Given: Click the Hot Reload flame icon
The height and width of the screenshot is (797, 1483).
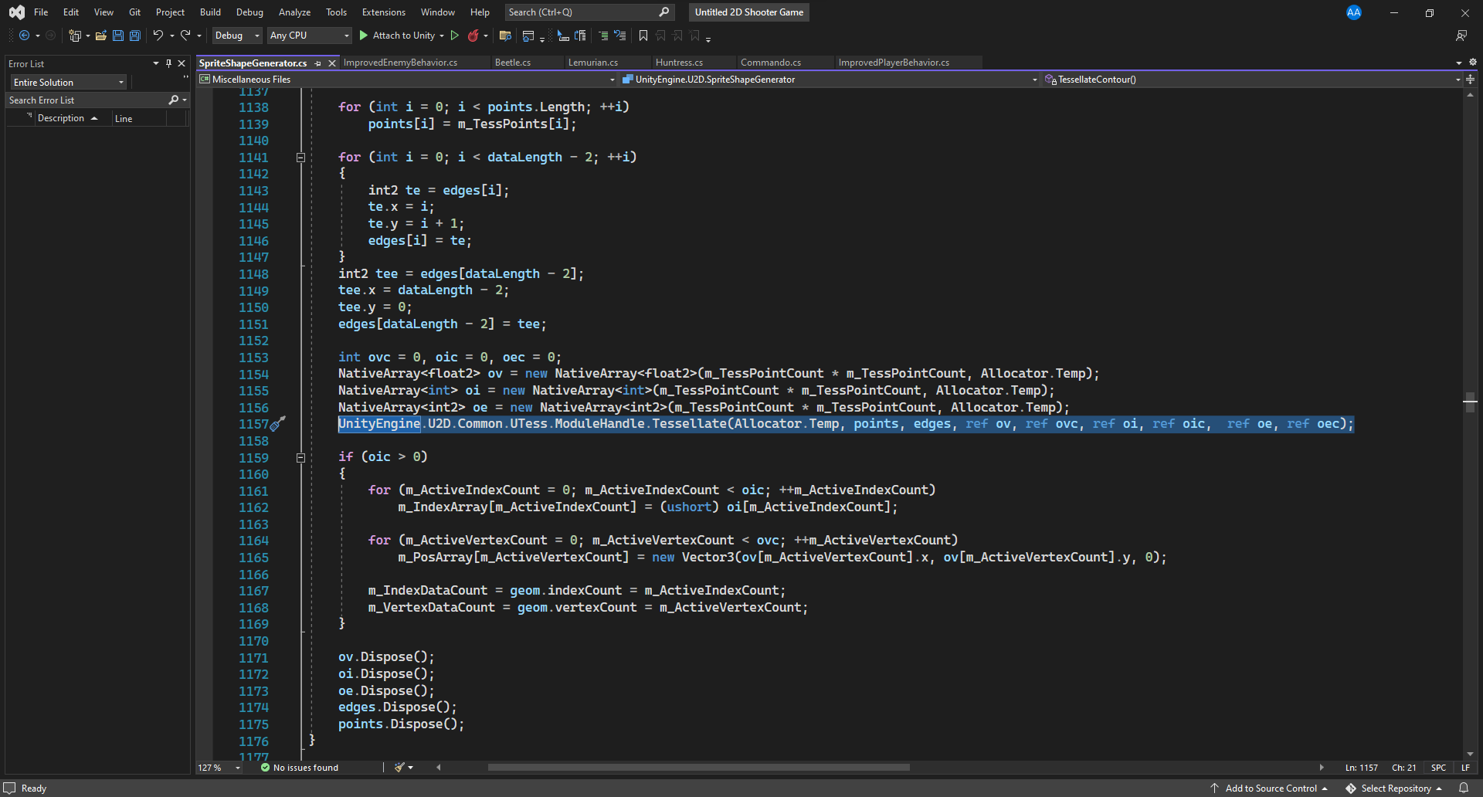Looking at the screenshot, I should pos(473,36).
